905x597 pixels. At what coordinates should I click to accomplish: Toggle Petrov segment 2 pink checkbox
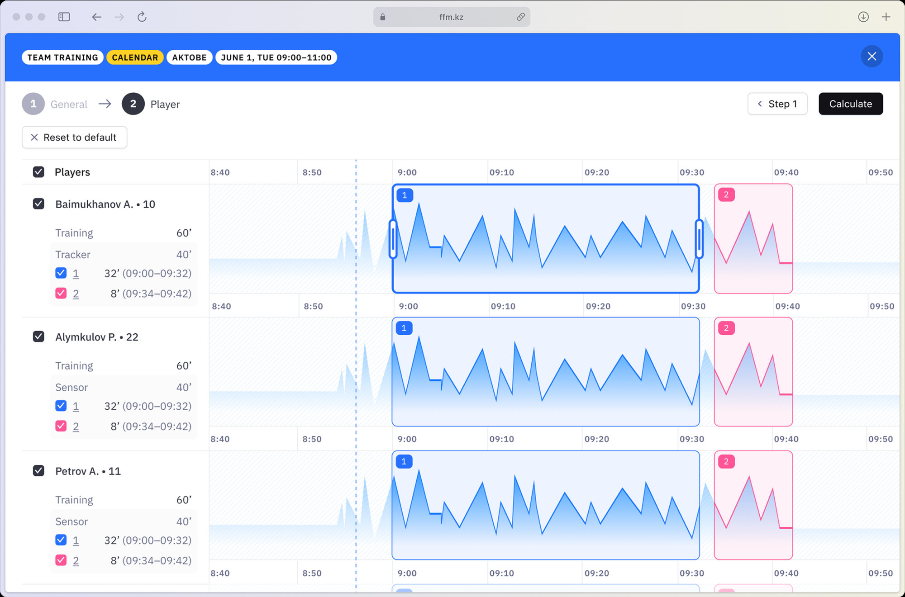61,560
